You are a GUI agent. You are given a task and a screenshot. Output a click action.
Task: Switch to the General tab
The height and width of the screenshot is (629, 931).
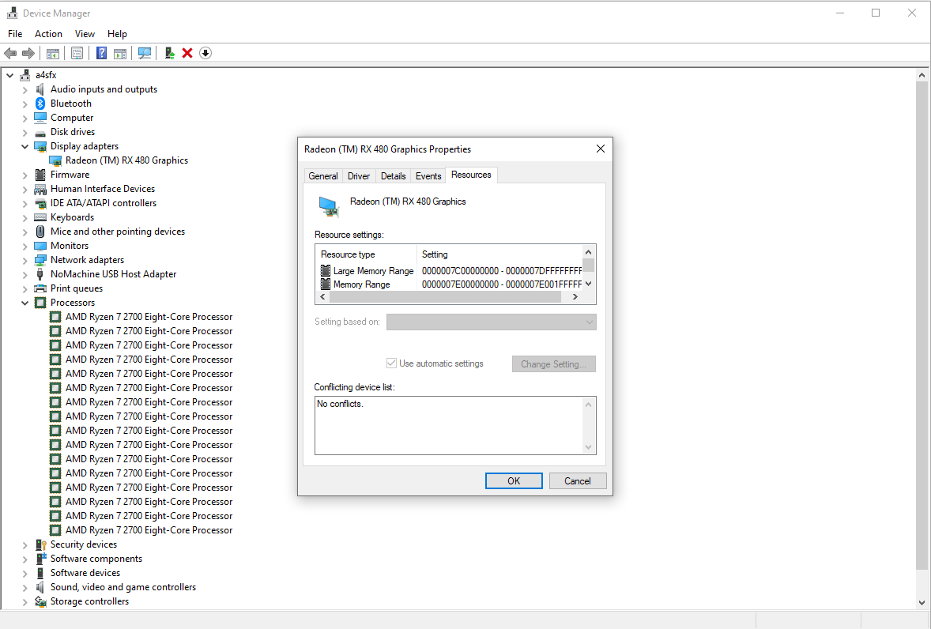pos(323,176)
